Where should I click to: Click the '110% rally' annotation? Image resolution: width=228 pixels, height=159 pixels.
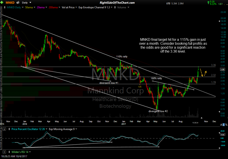[122, 57]
